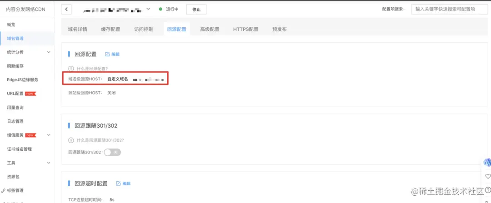Open the 预发布 tab
This screenshot has width=491, height=203.
[279, 30]
